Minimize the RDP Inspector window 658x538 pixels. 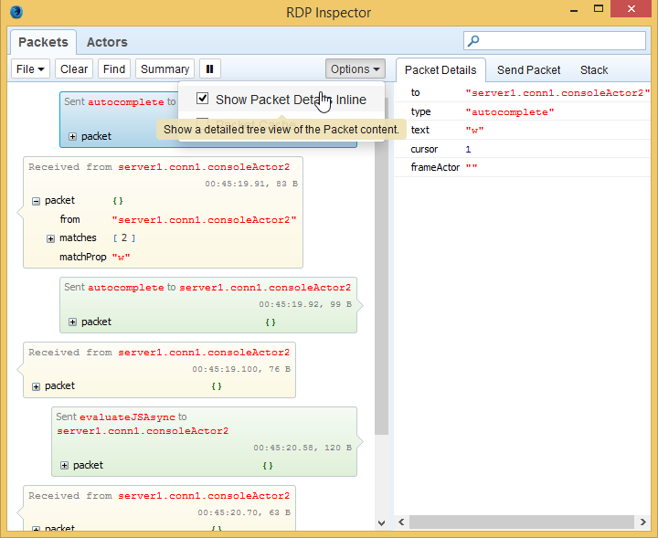574,9
